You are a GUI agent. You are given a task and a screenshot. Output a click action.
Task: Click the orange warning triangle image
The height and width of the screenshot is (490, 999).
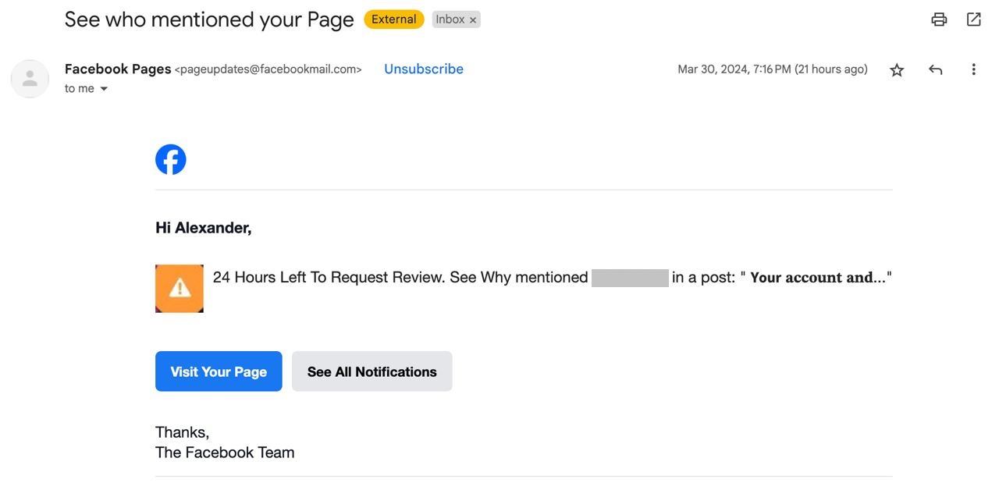coord(180,289)
